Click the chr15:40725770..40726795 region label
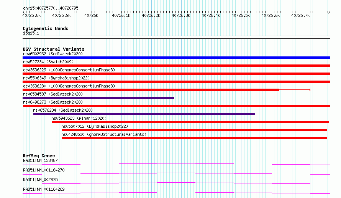341x198 pixels. 51,8
